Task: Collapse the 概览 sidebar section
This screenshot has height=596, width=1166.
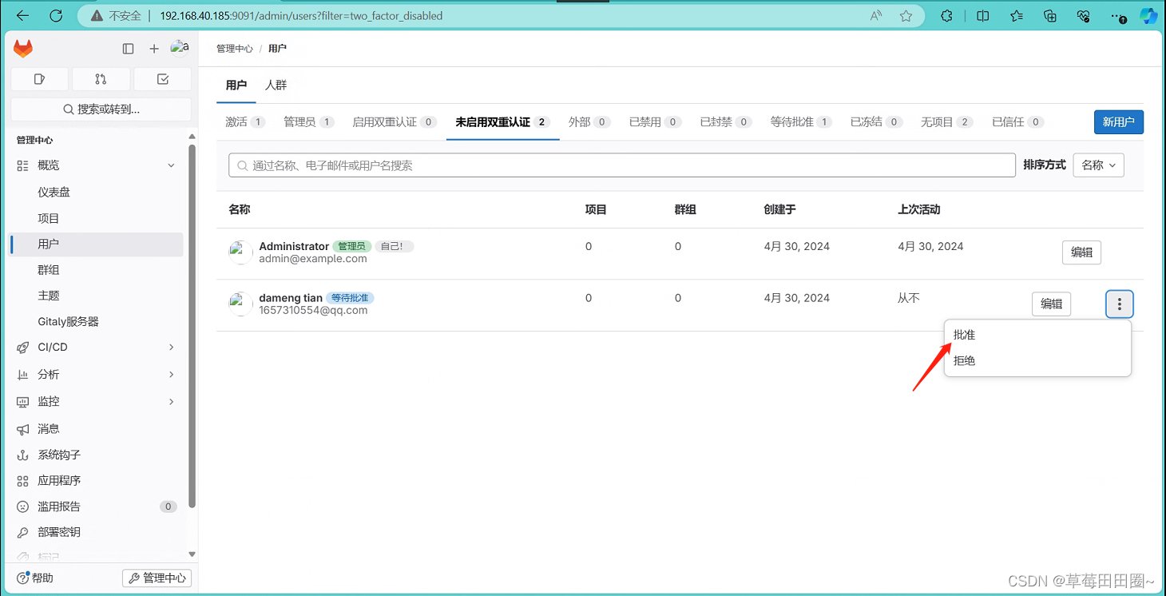Action: (97, 165)
